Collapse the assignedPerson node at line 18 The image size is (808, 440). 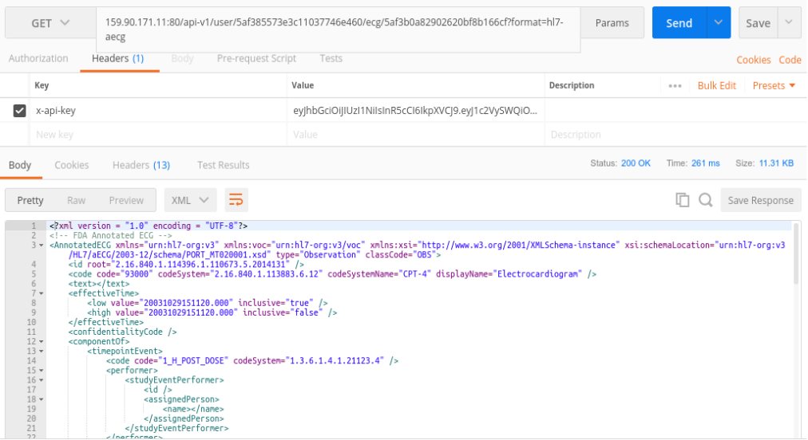point(42,399)
